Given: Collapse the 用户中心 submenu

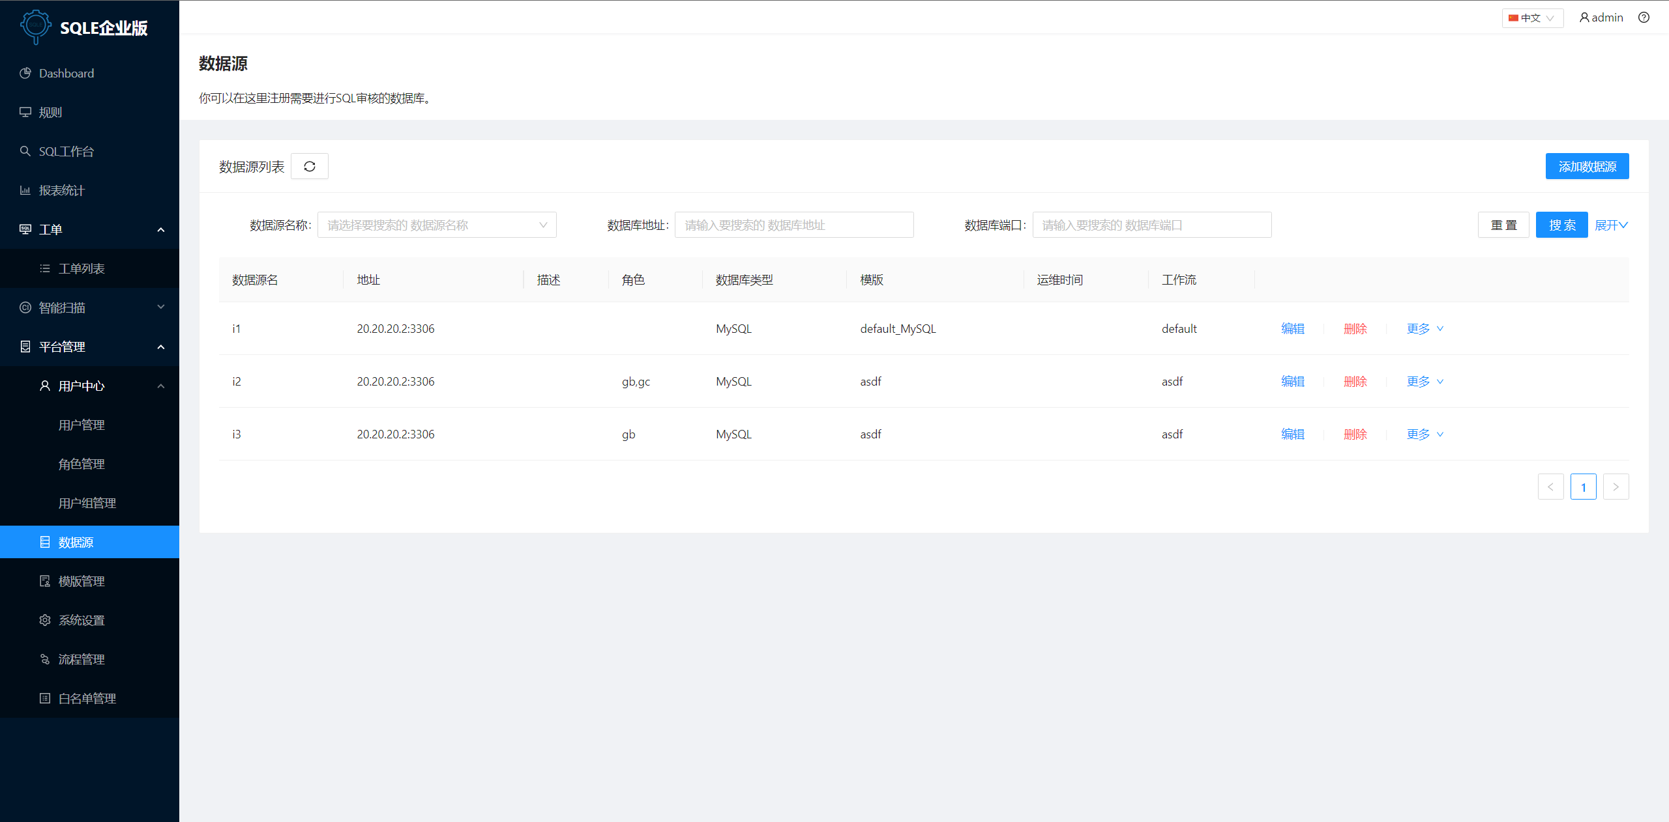Looking at the screenshot, I should 89,386.
